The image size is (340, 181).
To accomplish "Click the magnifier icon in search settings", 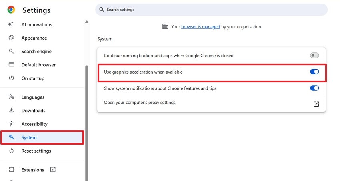I will (102, 10).
